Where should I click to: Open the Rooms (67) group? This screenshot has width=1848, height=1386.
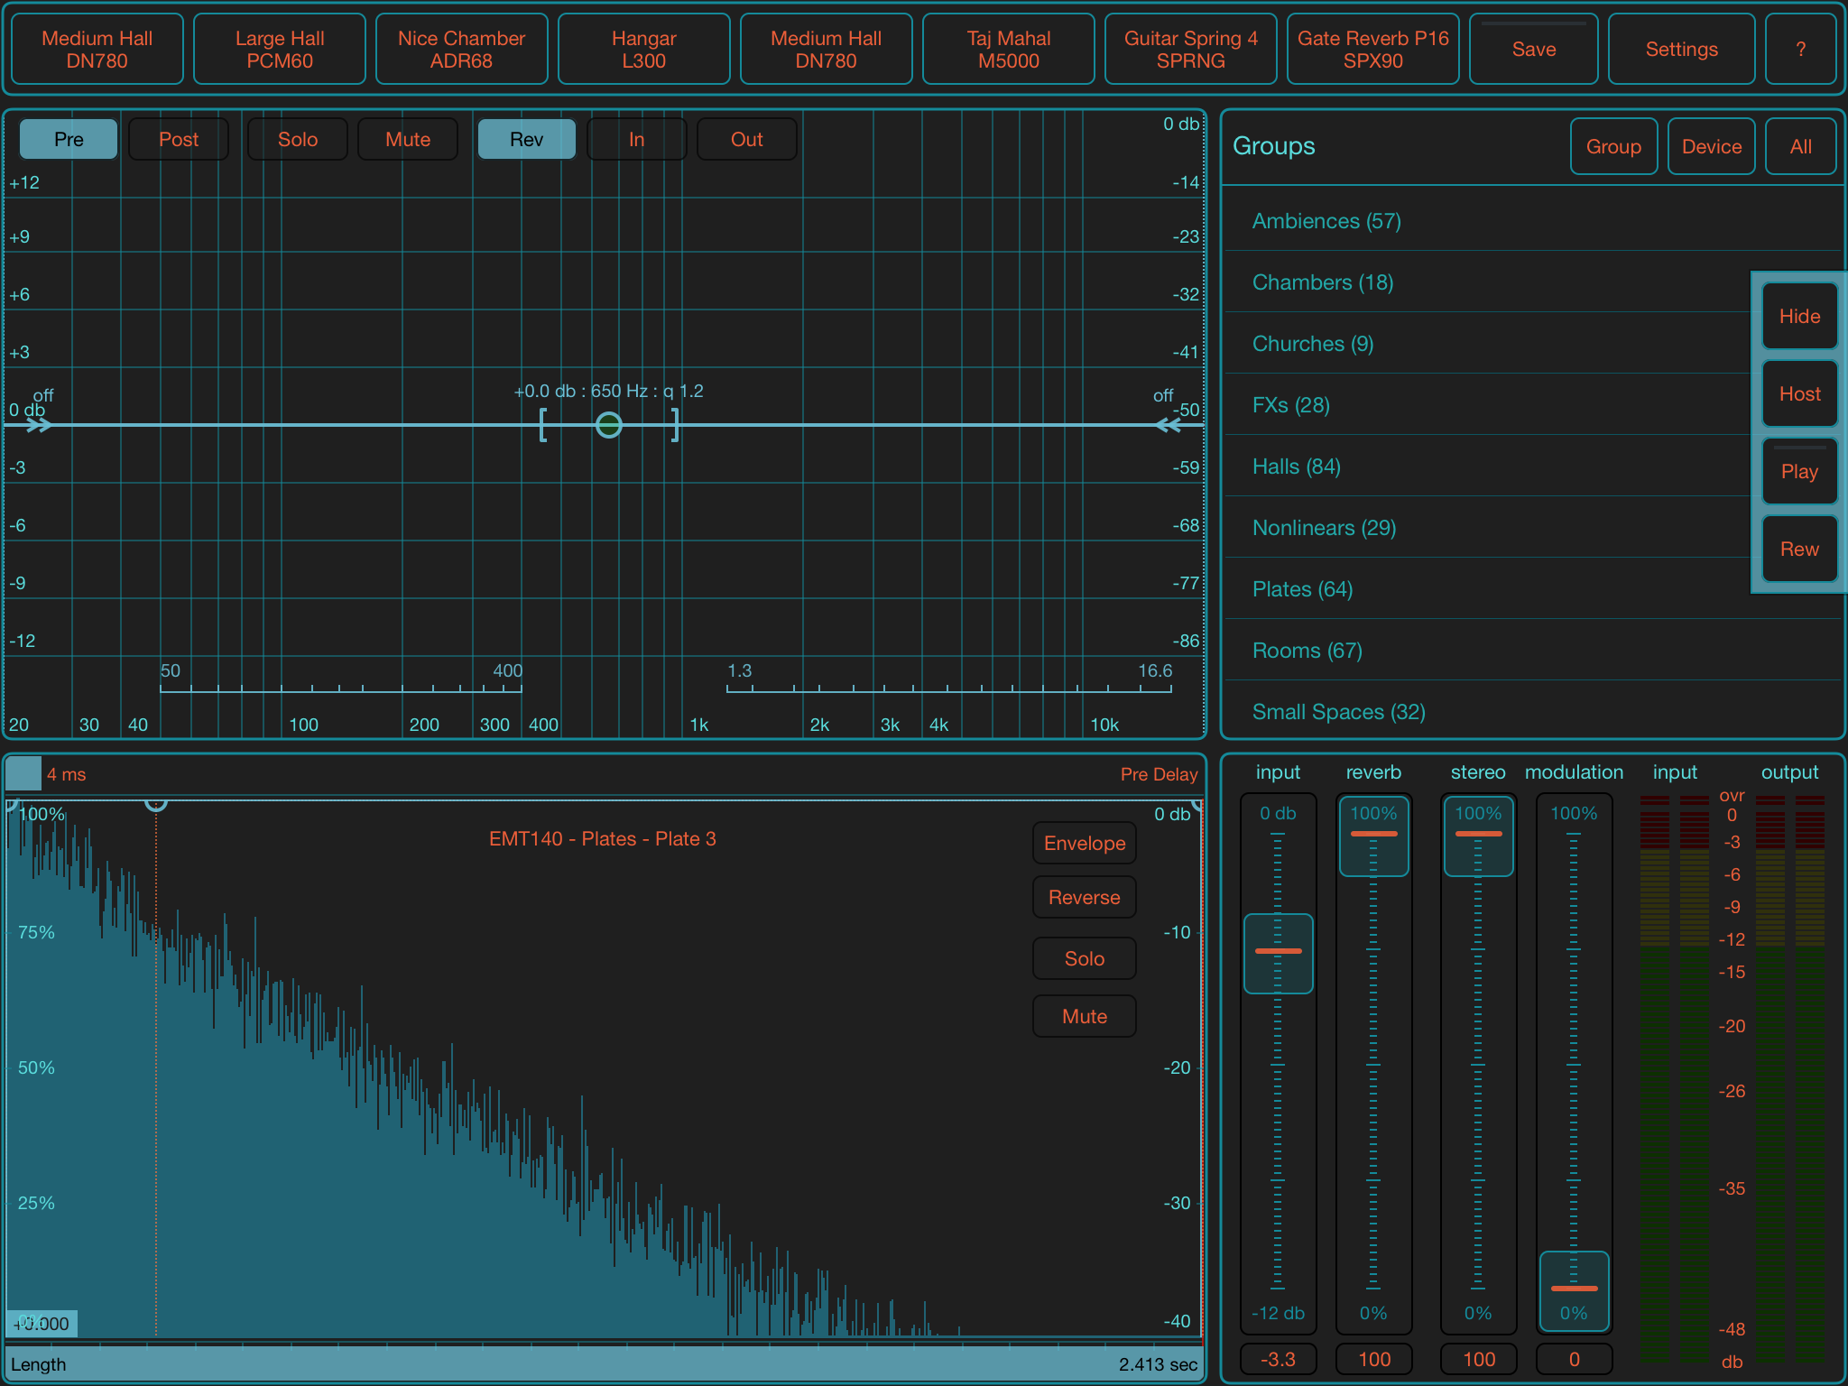1532,651
